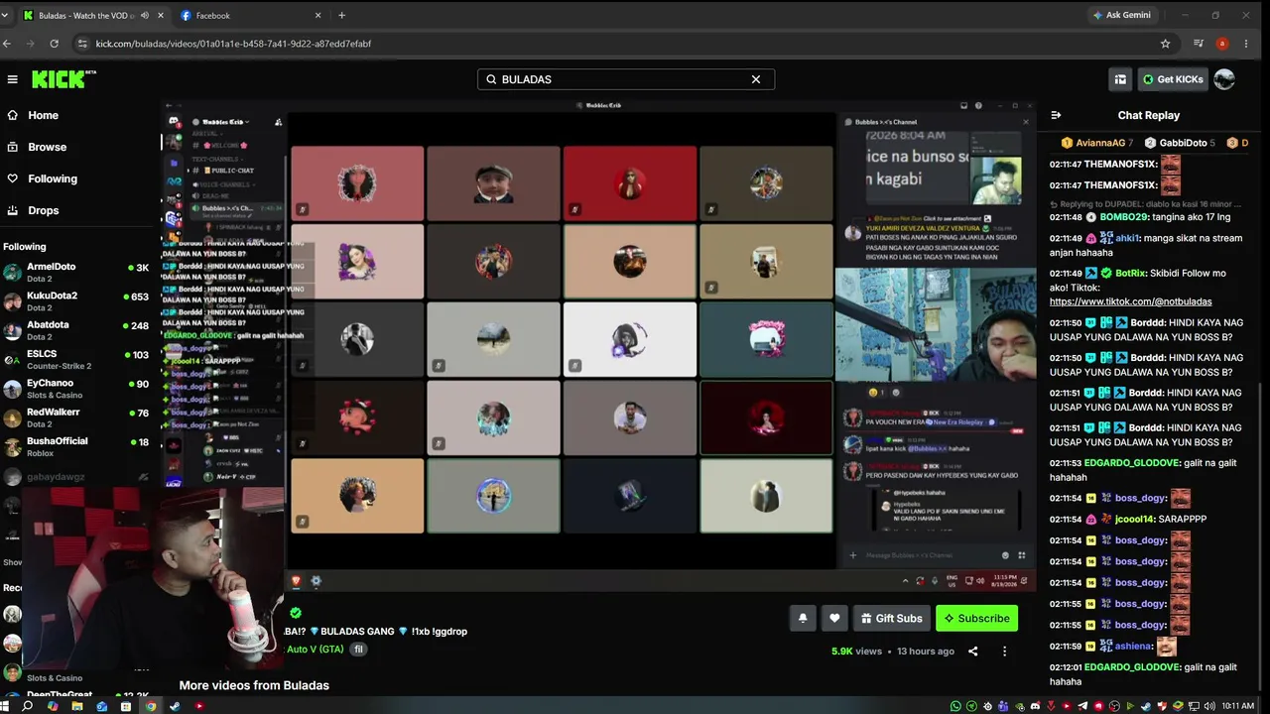Open Abatdota channel in Following list
Viewport: 1270px width, 714px height.
76,330
